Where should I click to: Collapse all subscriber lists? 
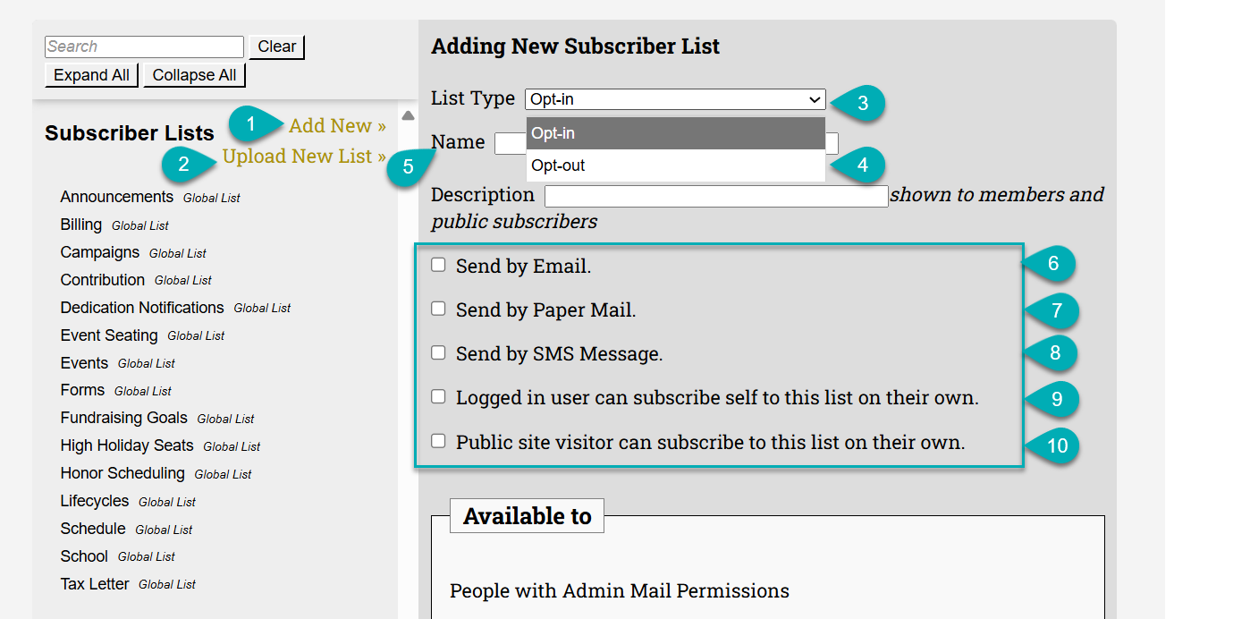click(194, 75)
